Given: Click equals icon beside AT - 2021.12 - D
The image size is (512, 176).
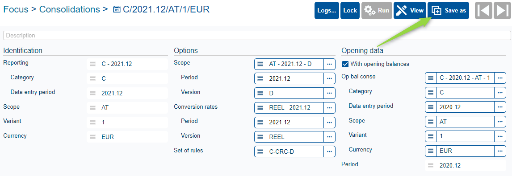Looking at the screenshot, I should tap(260, 64).
